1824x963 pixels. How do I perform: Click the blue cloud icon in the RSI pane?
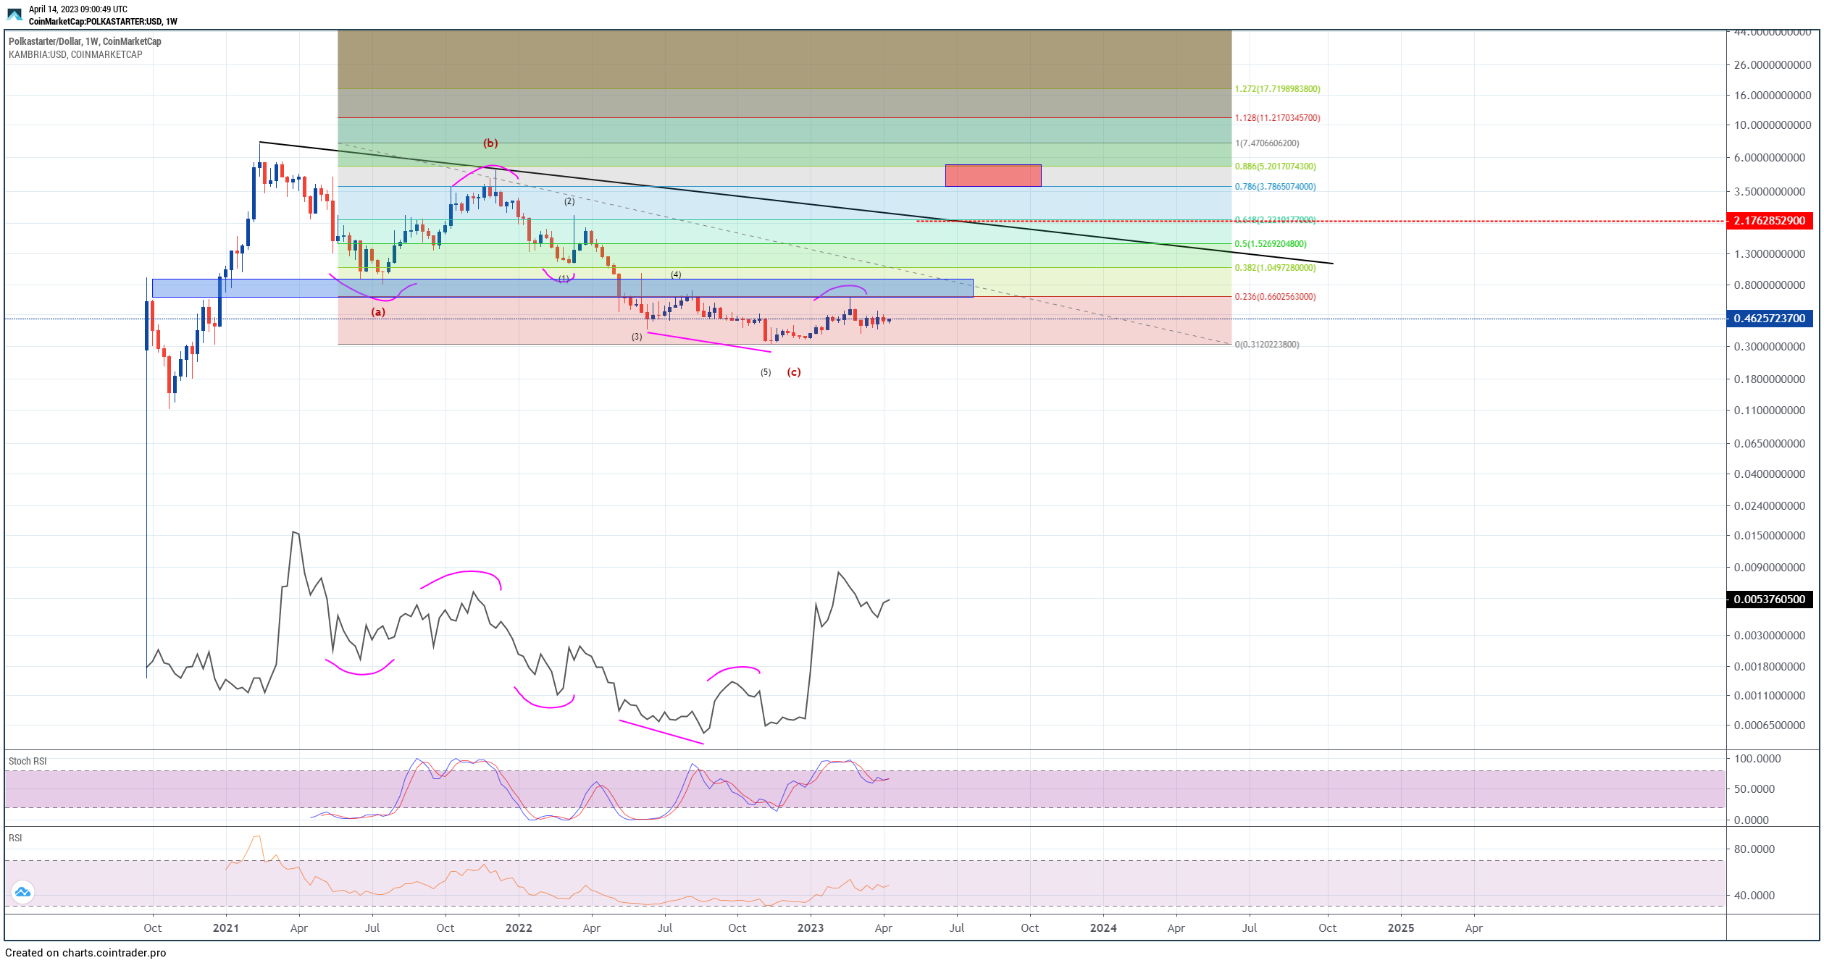(x=22, y=892)
